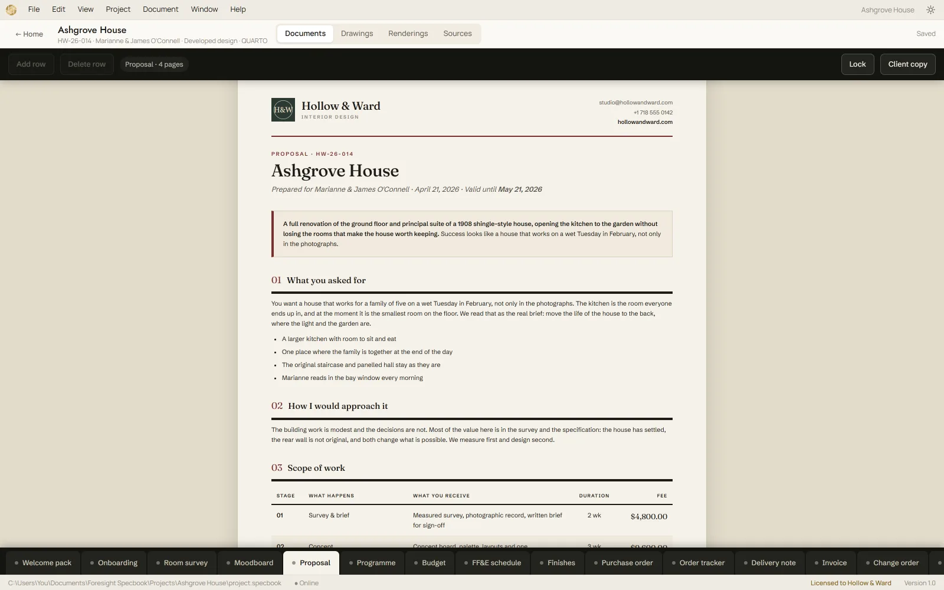Open the Purchase order document tab

(624, 563)
